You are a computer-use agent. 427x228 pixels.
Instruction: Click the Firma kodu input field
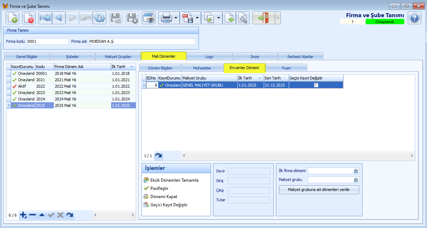tap(48, 41)
